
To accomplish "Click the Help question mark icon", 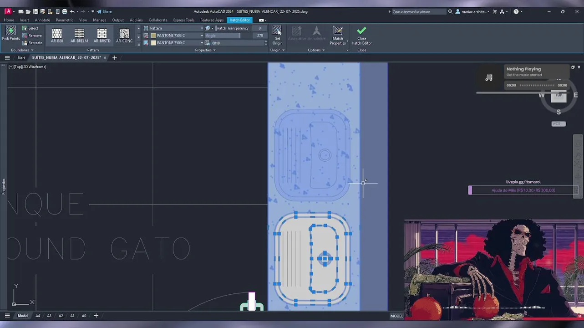I will (x=516, y=11).
